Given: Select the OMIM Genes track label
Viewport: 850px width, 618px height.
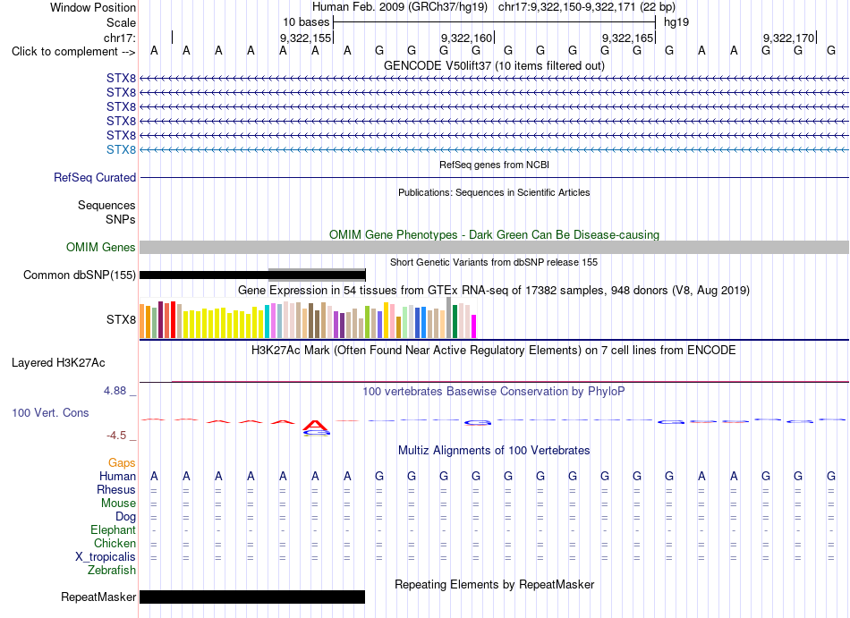Looking at the screenshot, I should [101, 248].
